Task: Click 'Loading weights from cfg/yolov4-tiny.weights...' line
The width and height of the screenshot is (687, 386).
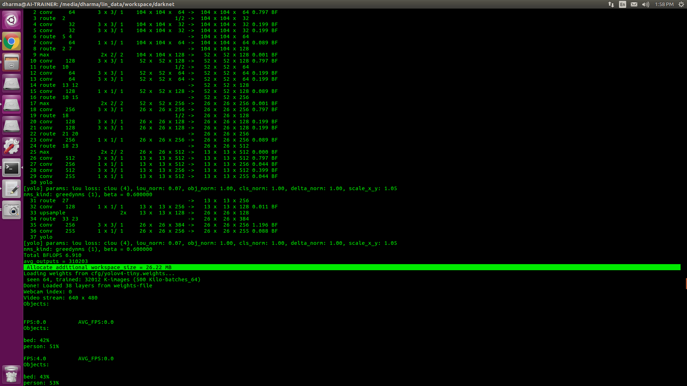Action: click(99, 273)
